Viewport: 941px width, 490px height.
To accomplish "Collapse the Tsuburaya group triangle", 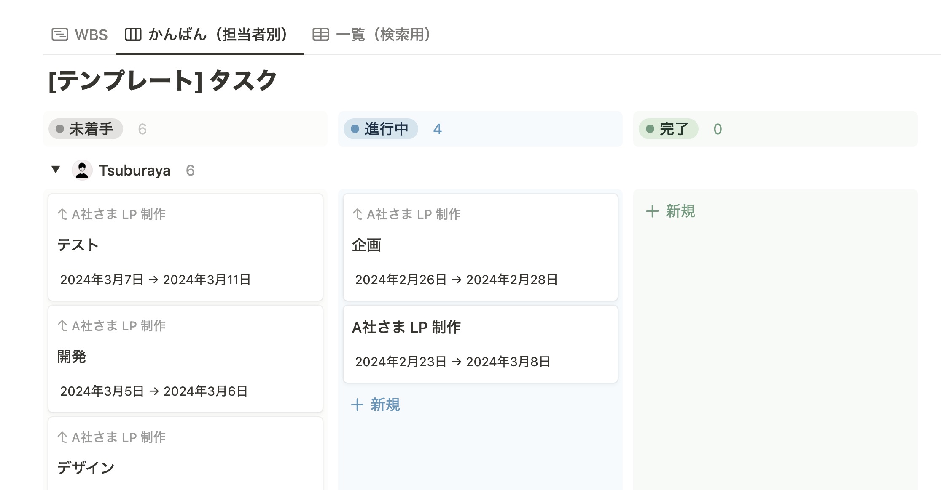I will (x=56, y=170).
